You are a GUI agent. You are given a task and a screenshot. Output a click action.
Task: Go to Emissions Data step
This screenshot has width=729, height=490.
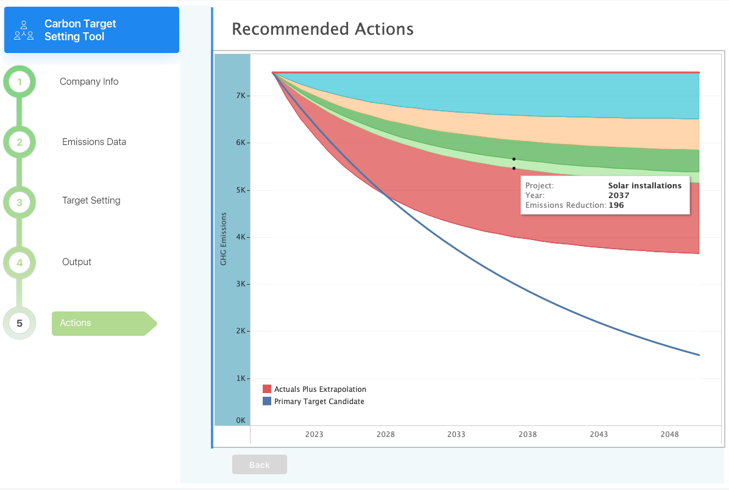click(x=94, y=142)
